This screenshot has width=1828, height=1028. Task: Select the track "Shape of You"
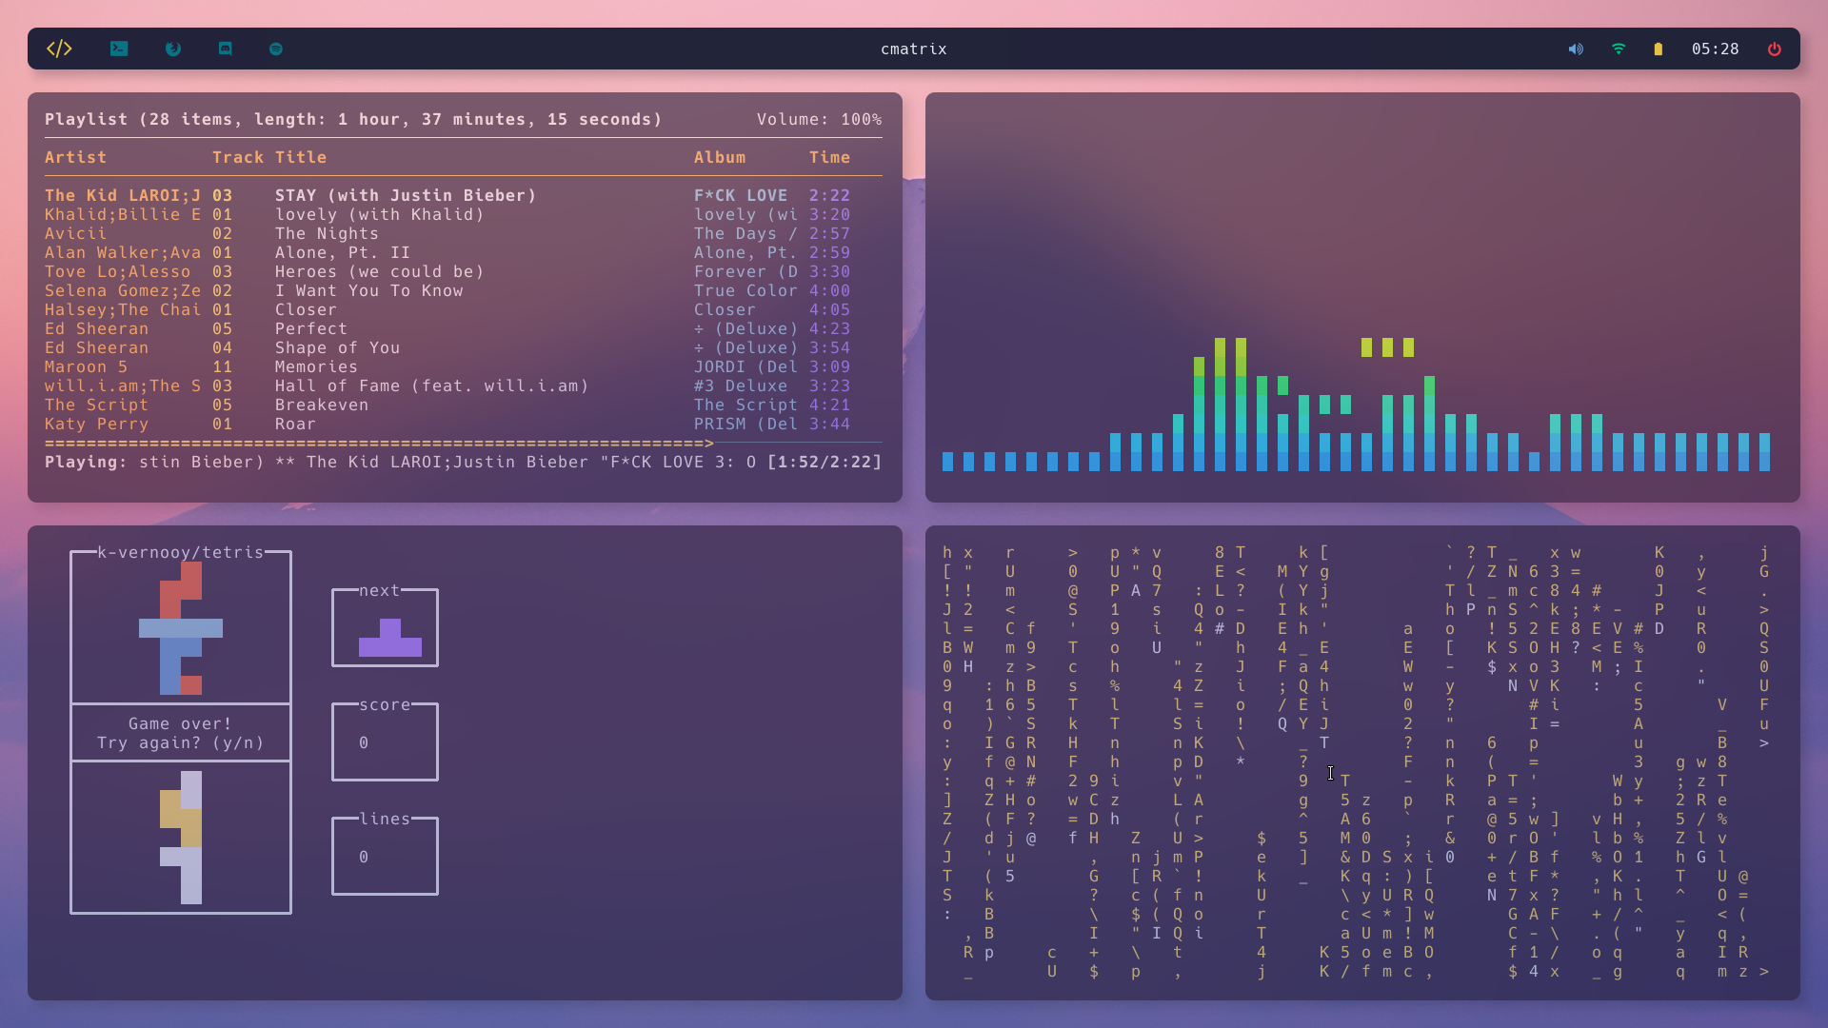pyautogui.click(x=337, y=347)
